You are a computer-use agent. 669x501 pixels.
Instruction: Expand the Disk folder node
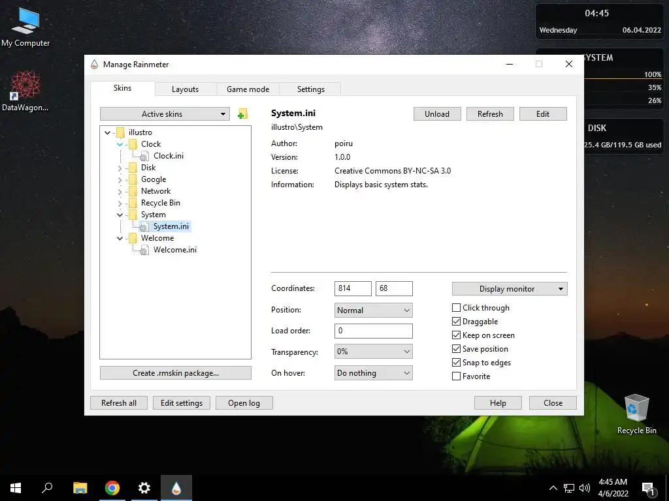point(120,168)
